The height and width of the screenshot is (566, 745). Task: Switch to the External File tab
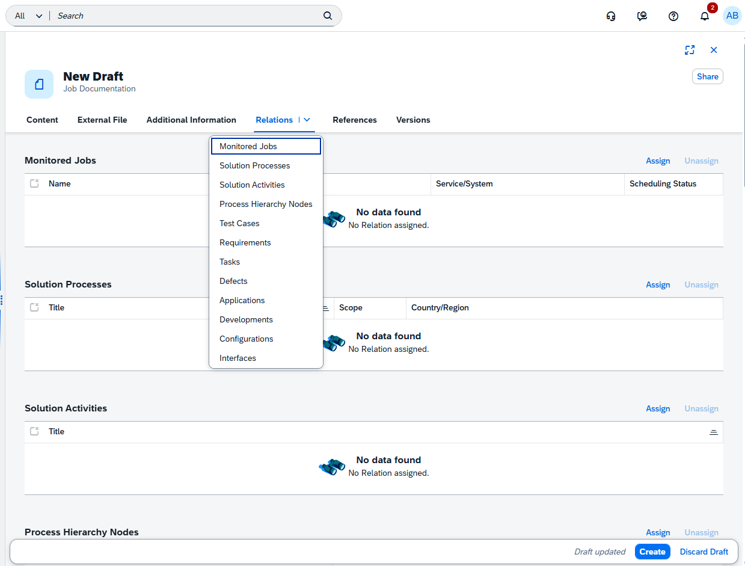(x=102, y=120)
